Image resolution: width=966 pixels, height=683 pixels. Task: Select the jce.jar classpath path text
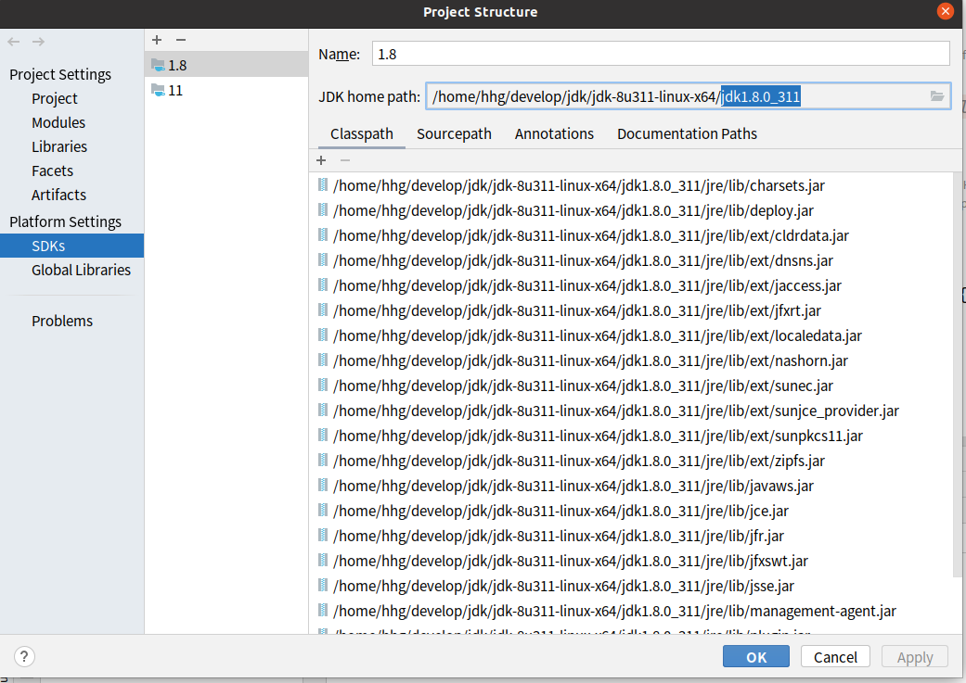pos(560,511)
